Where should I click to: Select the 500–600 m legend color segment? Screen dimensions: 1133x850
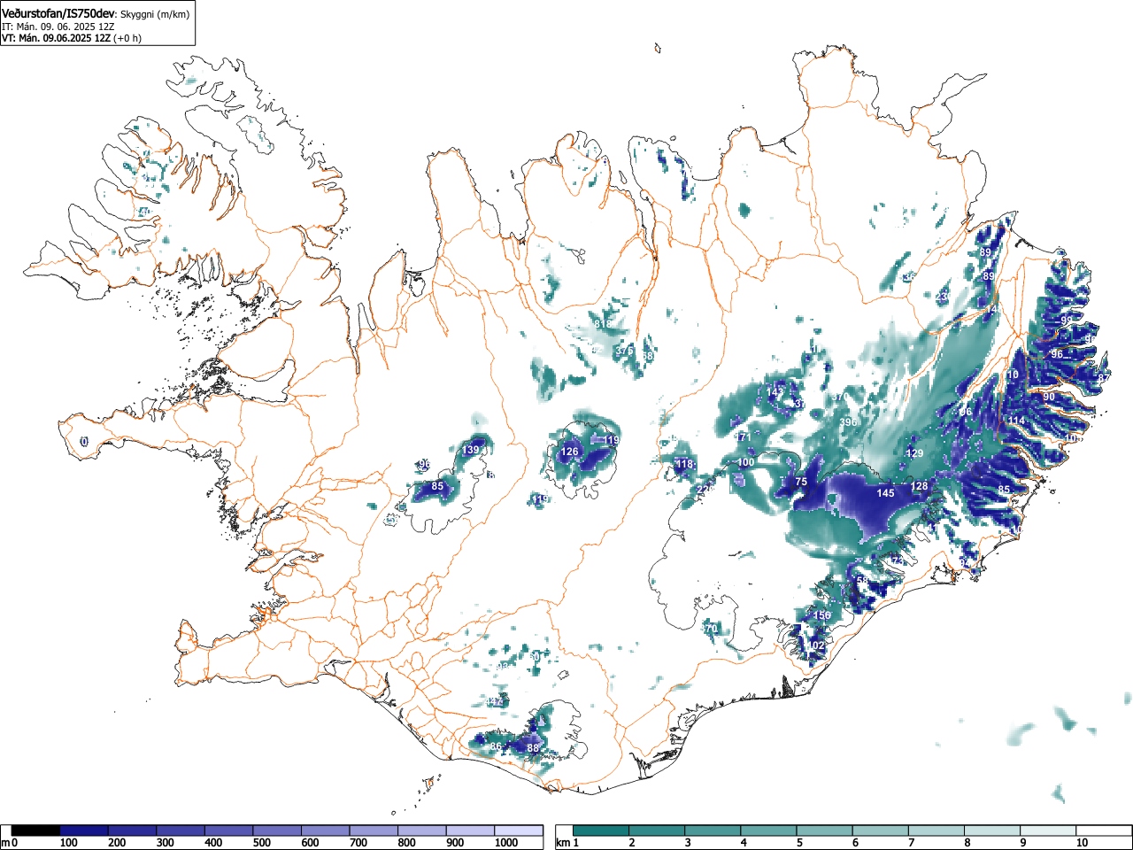(x=277, y=831)
